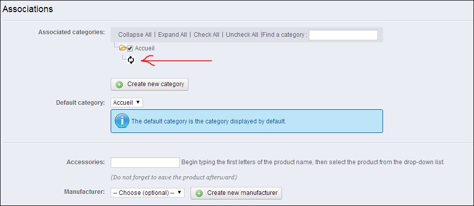Select the Check All option
The width and height of the screenshot is (474, 206).
tap(207, 35)
